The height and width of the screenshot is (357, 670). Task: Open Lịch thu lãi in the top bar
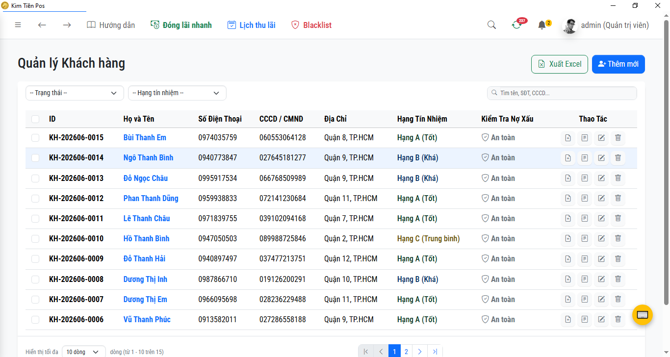(251, 25)
